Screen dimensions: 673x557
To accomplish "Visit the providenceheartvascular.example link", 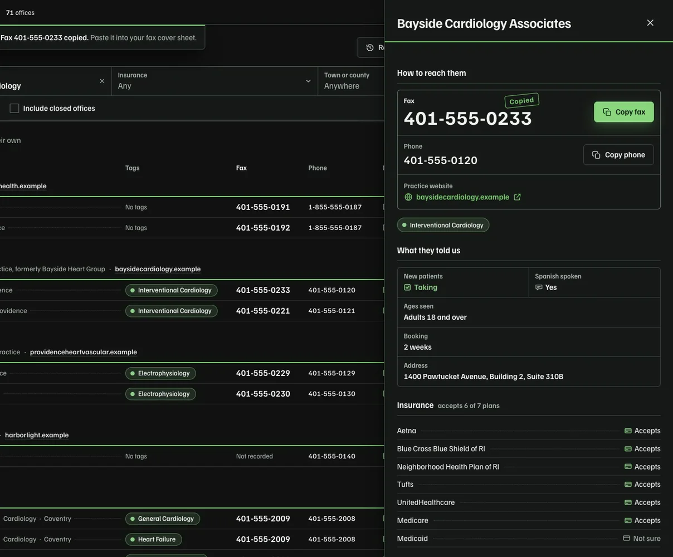I will pyautogui.click(x=84, y=352).
